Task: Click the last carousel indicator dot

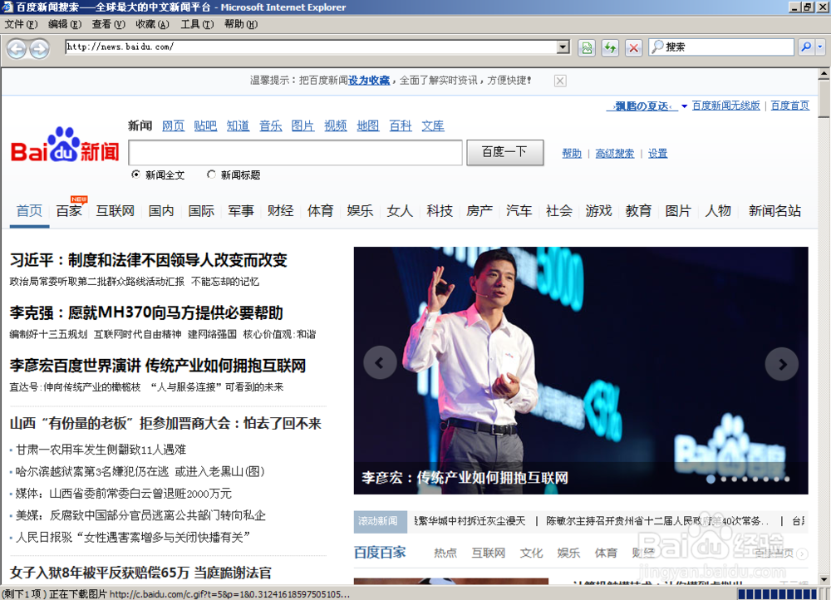Action: click(787, 480)
